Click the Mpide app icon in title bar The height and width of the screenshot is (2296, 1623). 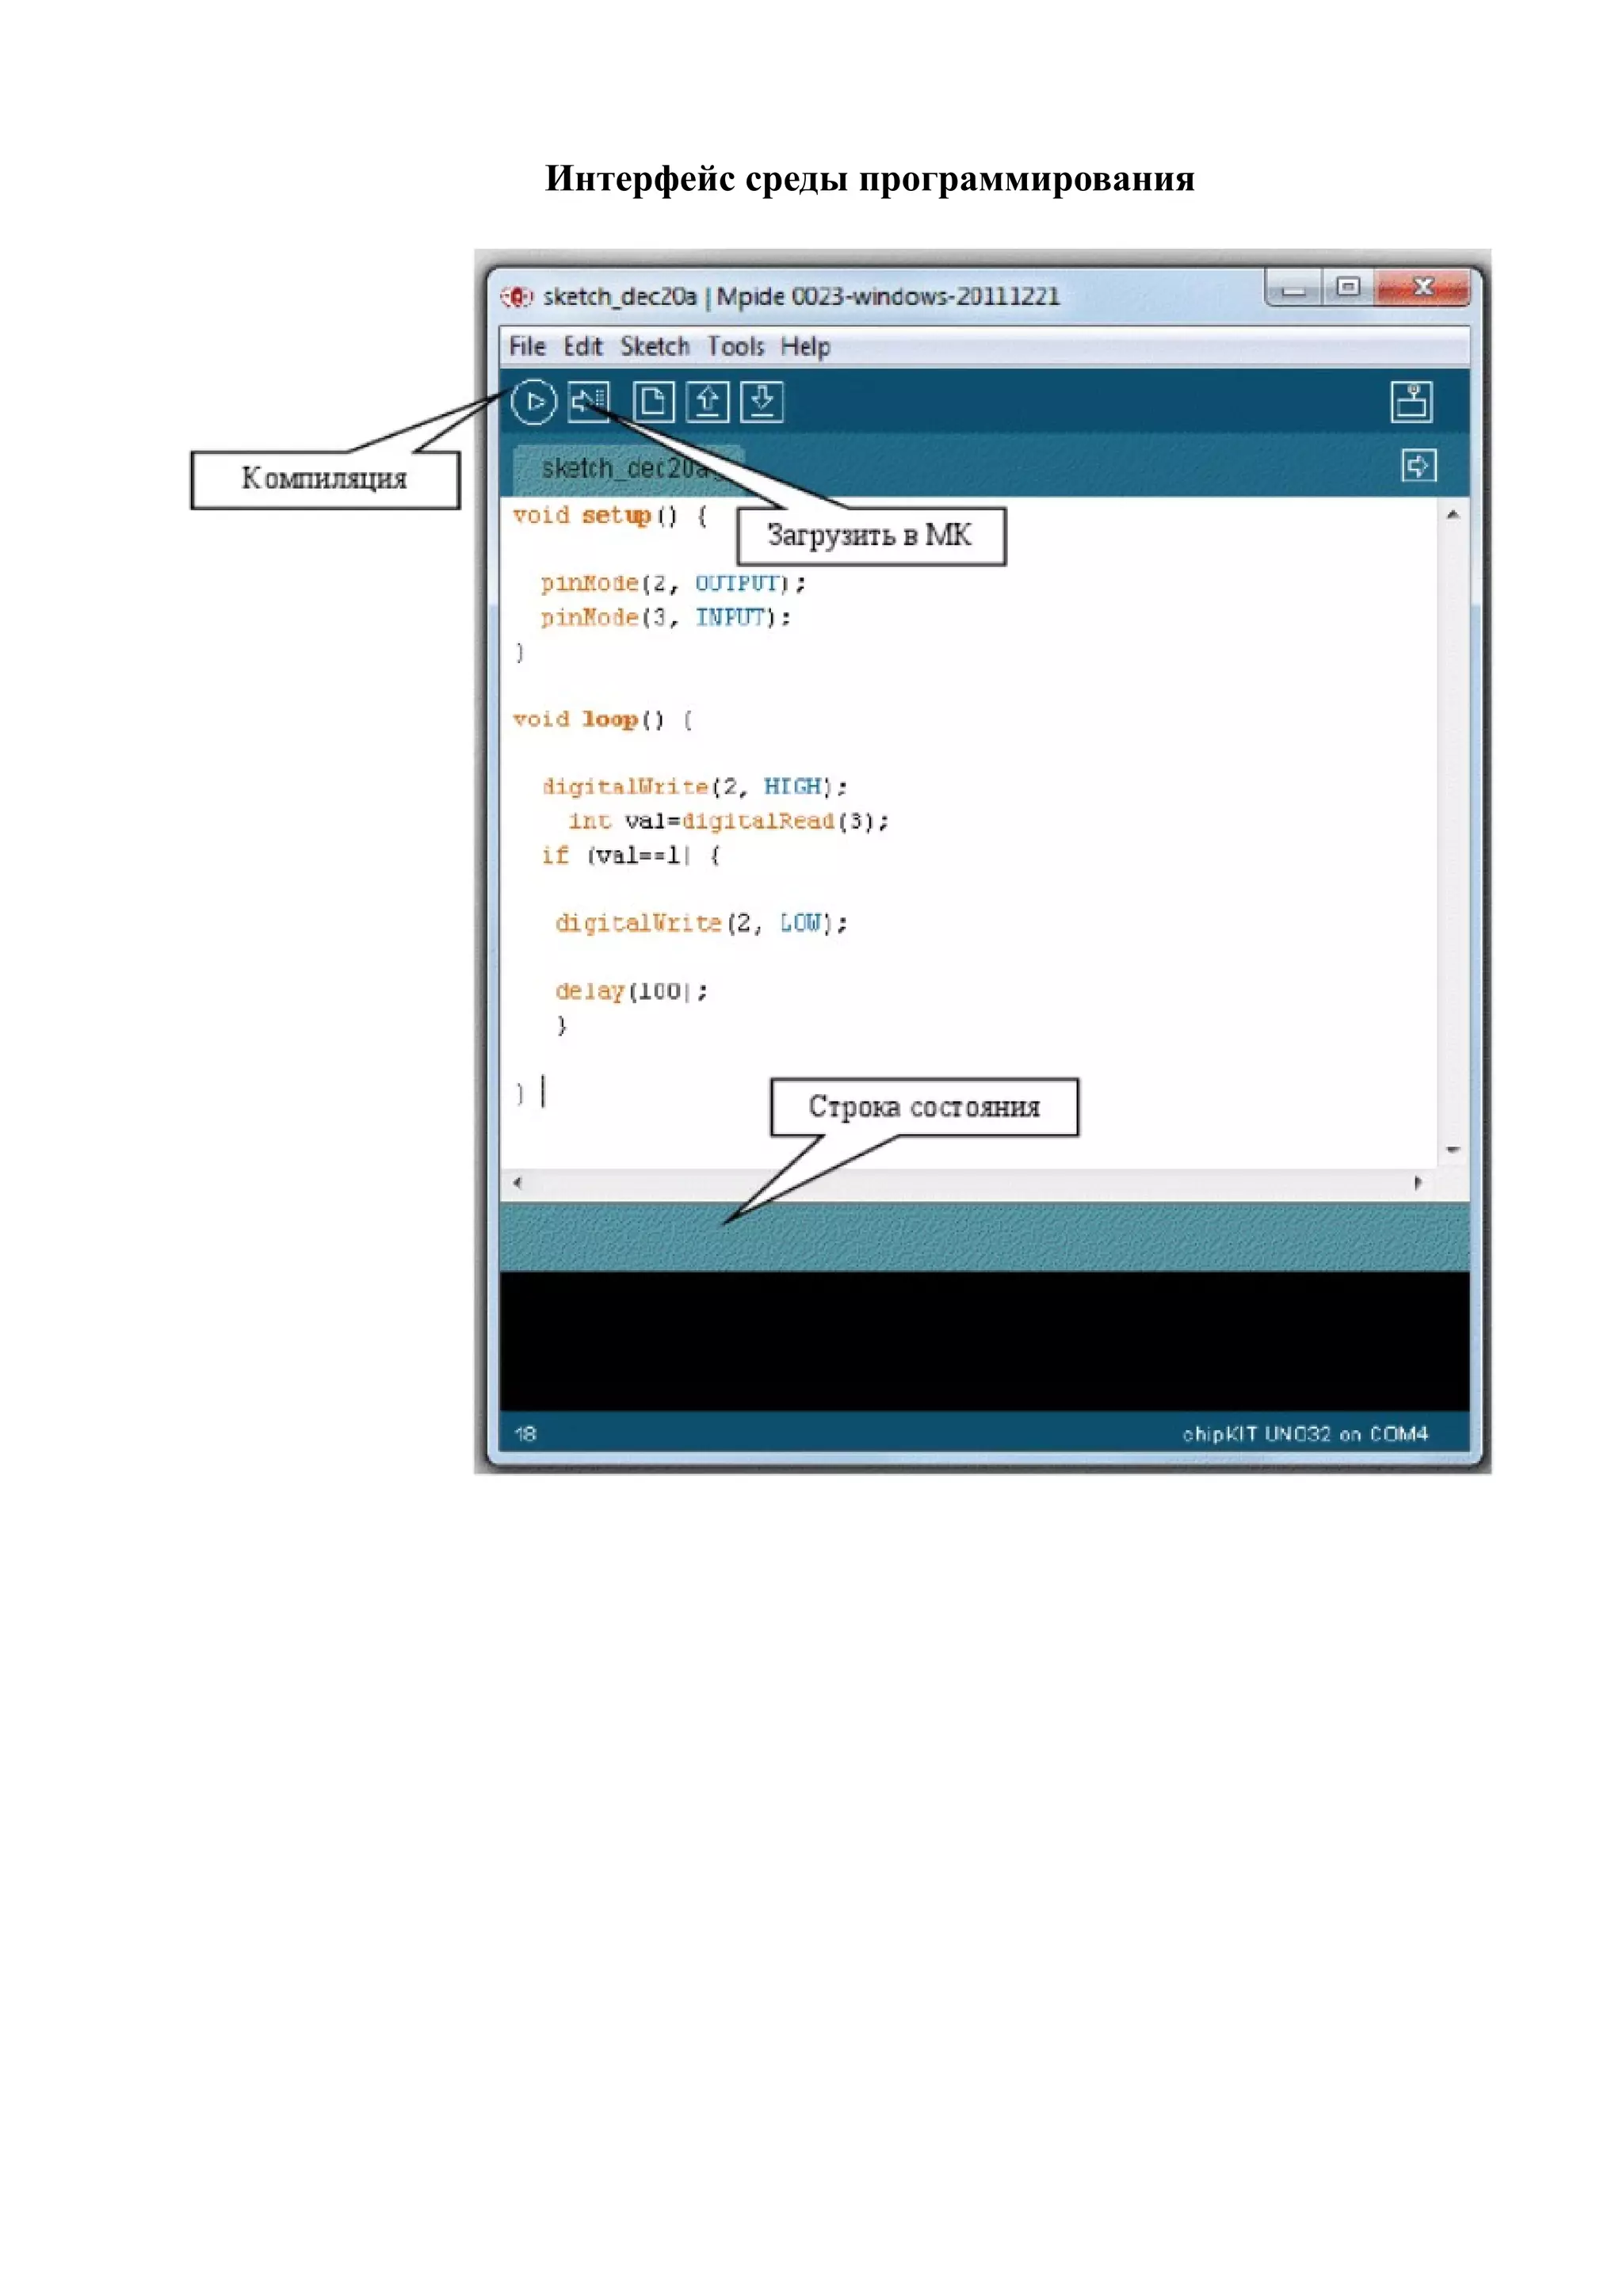tap(516, 297)
